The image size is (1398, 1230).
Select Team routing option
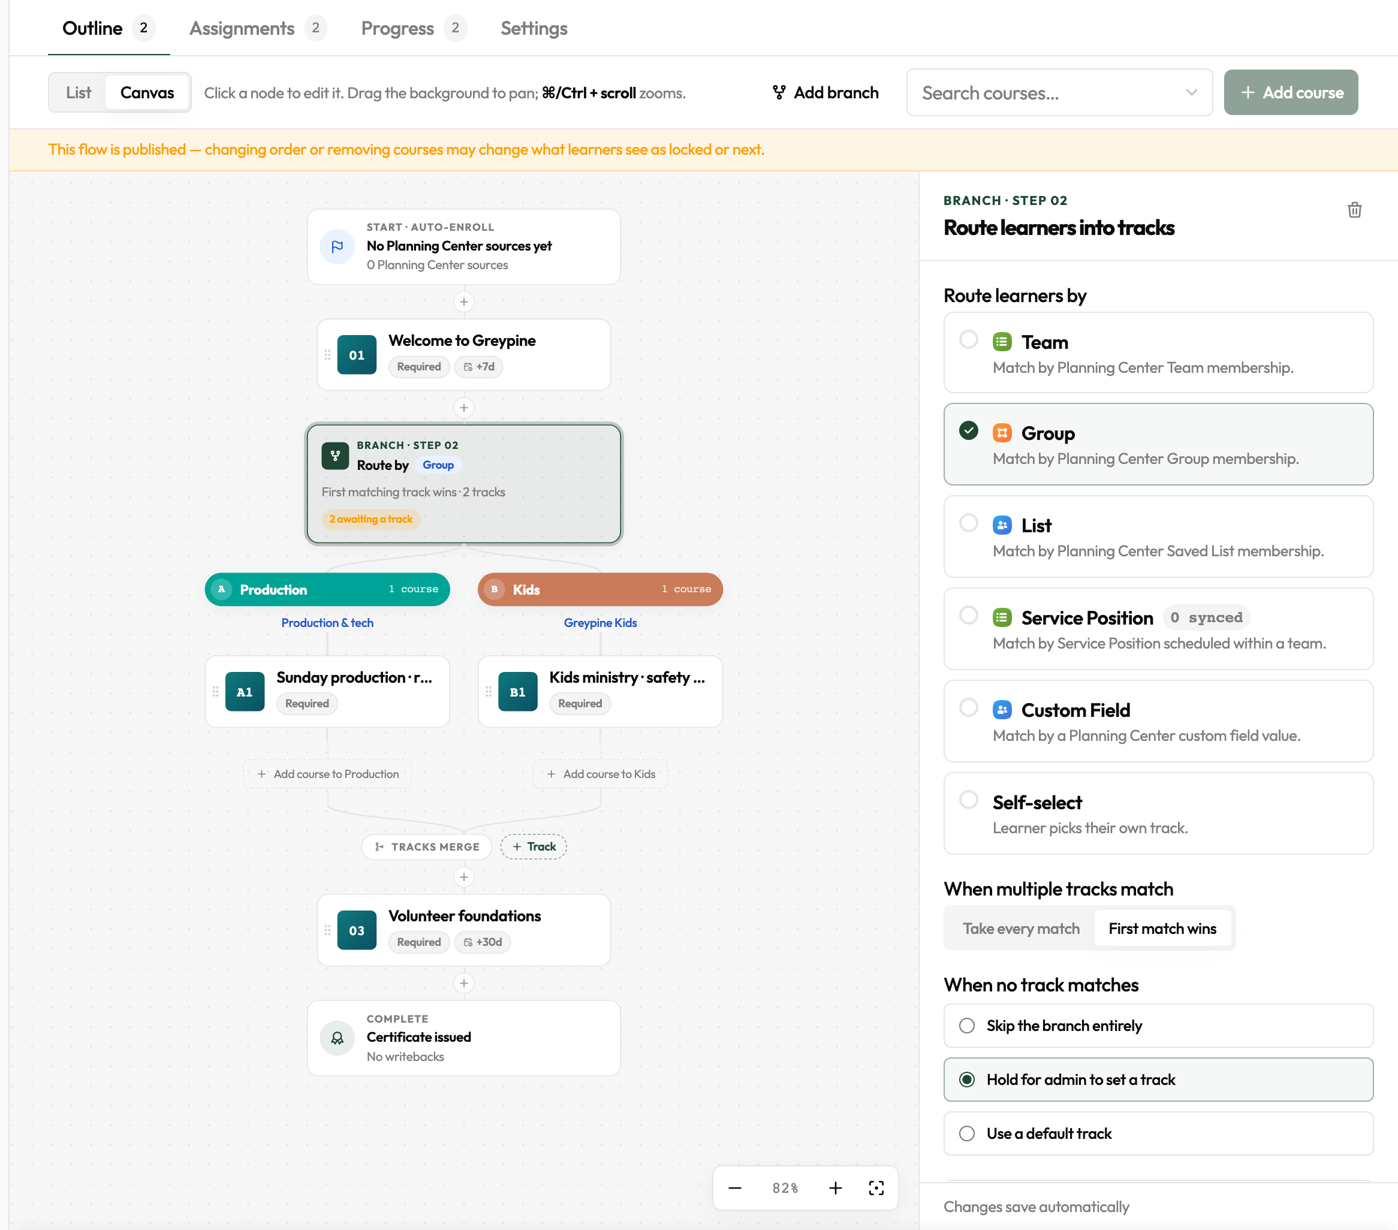click(x=1158, y=353)
